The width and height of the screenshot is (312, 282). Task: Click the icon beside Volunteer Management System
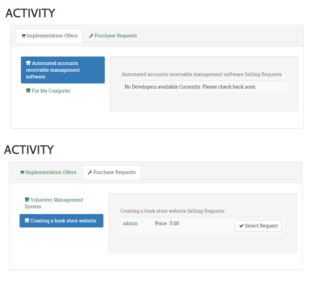pyautogui.click(x=27, y=200)
